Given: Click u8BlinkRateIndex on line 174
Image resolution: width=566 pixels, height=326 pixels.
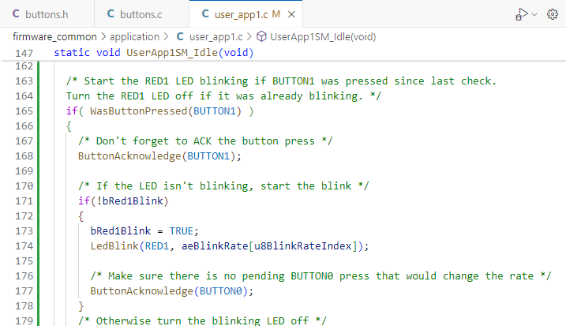Looking at the screenshot, I should point(303,245).
